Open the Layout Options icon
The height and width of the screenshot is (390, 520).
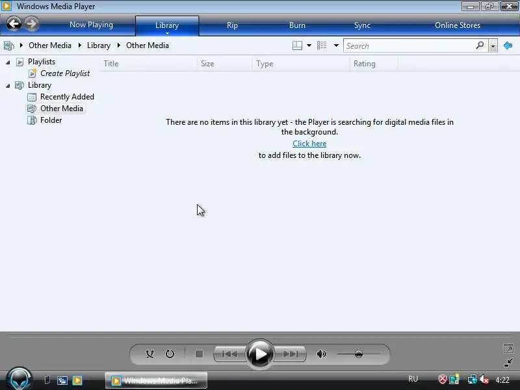(297, 45)
